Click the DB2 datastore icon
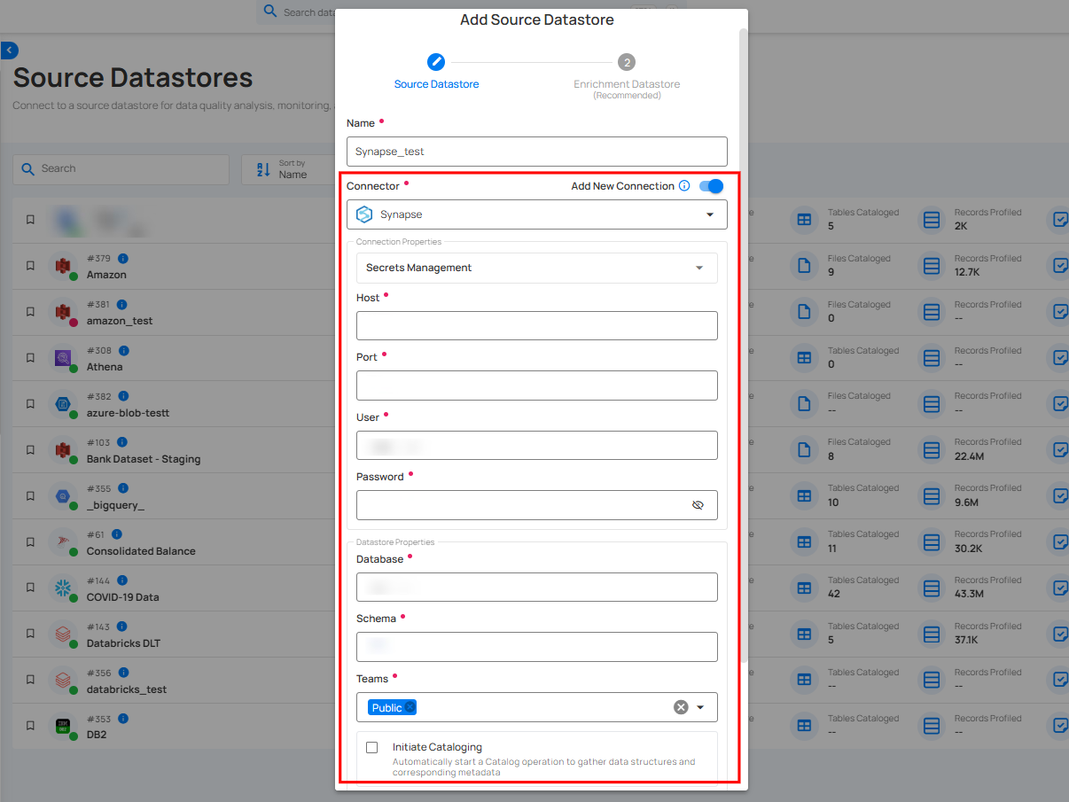The image size is (1069, 802). (63, 727)
